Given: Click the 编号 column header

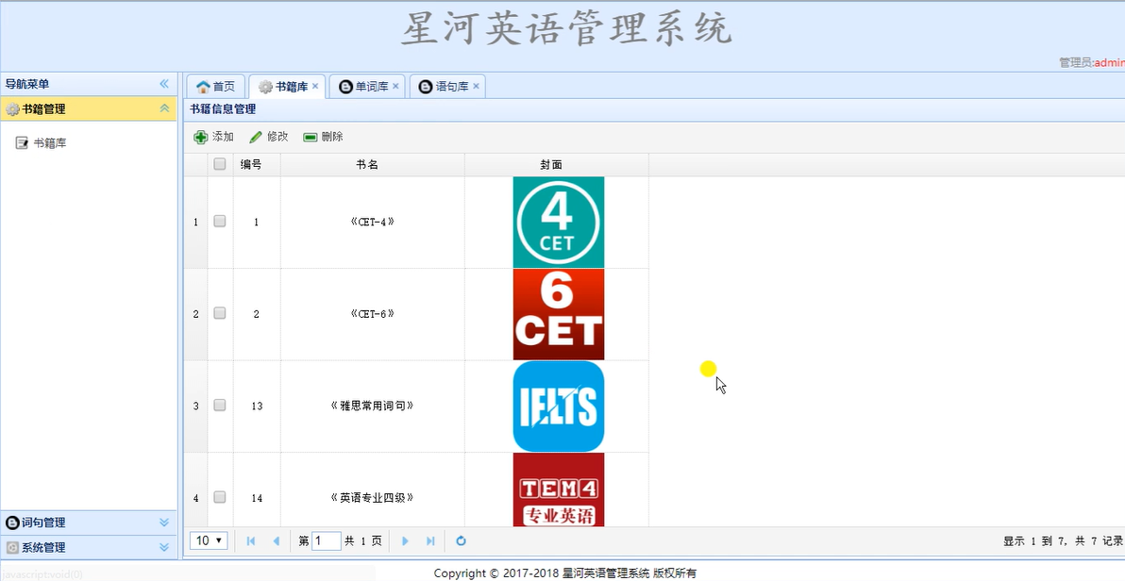Looking at the screenshot, I should point(257,164).
